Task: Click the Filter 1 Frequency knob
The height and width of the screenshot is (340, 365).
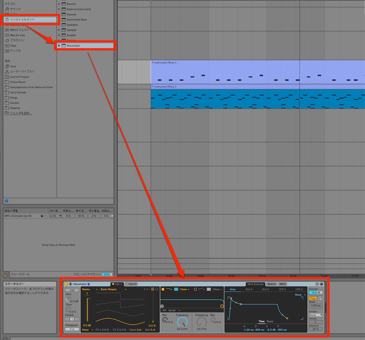Action: click(x=182, y=322)
